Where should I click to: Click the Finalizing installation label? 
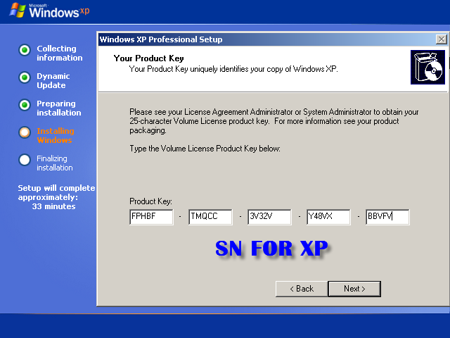click(55, 163)
